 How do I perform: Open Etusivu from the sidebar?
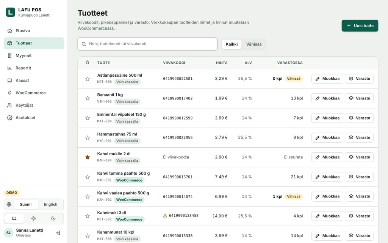coord(34,31)
